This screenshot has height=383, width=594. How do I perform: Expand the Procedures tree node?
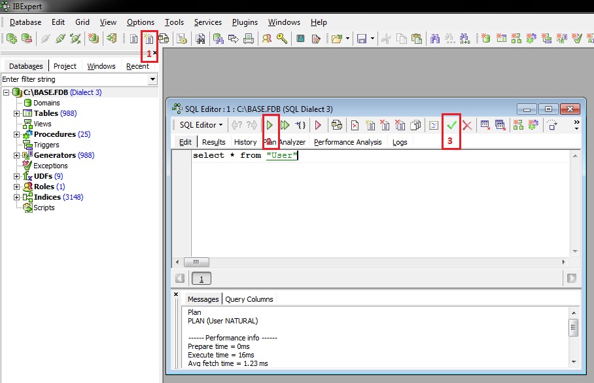pyautogui.click(x=17, y=134)
